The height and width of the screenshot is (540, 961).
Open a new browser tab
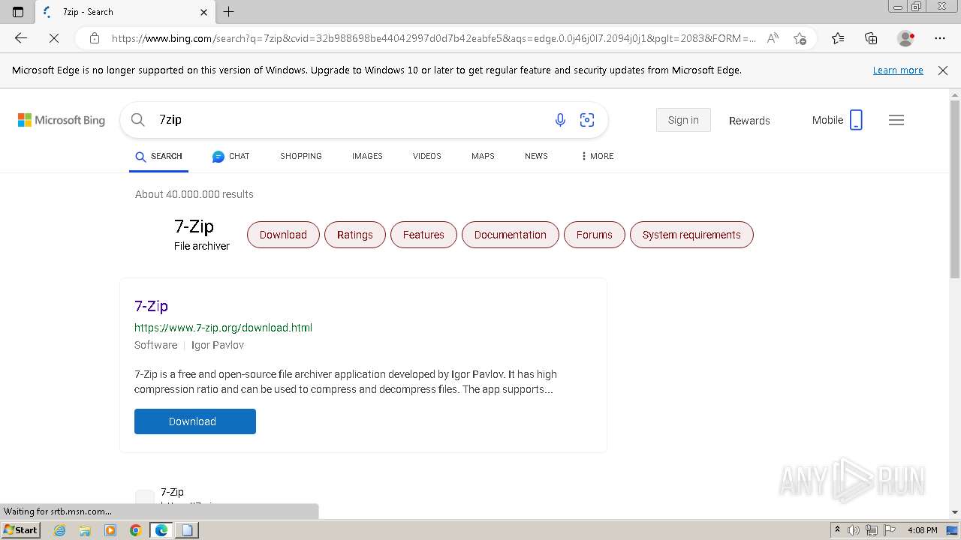pyautogui.click(x=229, y=12)
